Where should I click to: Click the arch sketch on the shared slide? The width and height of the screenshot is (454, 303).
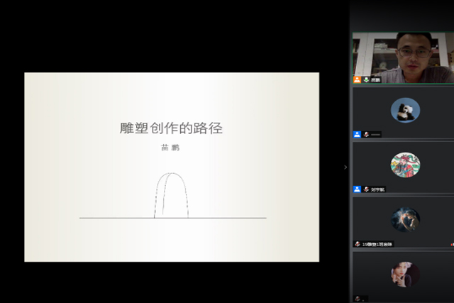[x=172, y=194]
